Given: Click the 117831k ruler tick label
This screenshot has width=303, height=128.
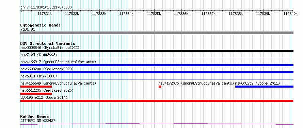Looking at the screenshot, I should click(x=45, y=14).
